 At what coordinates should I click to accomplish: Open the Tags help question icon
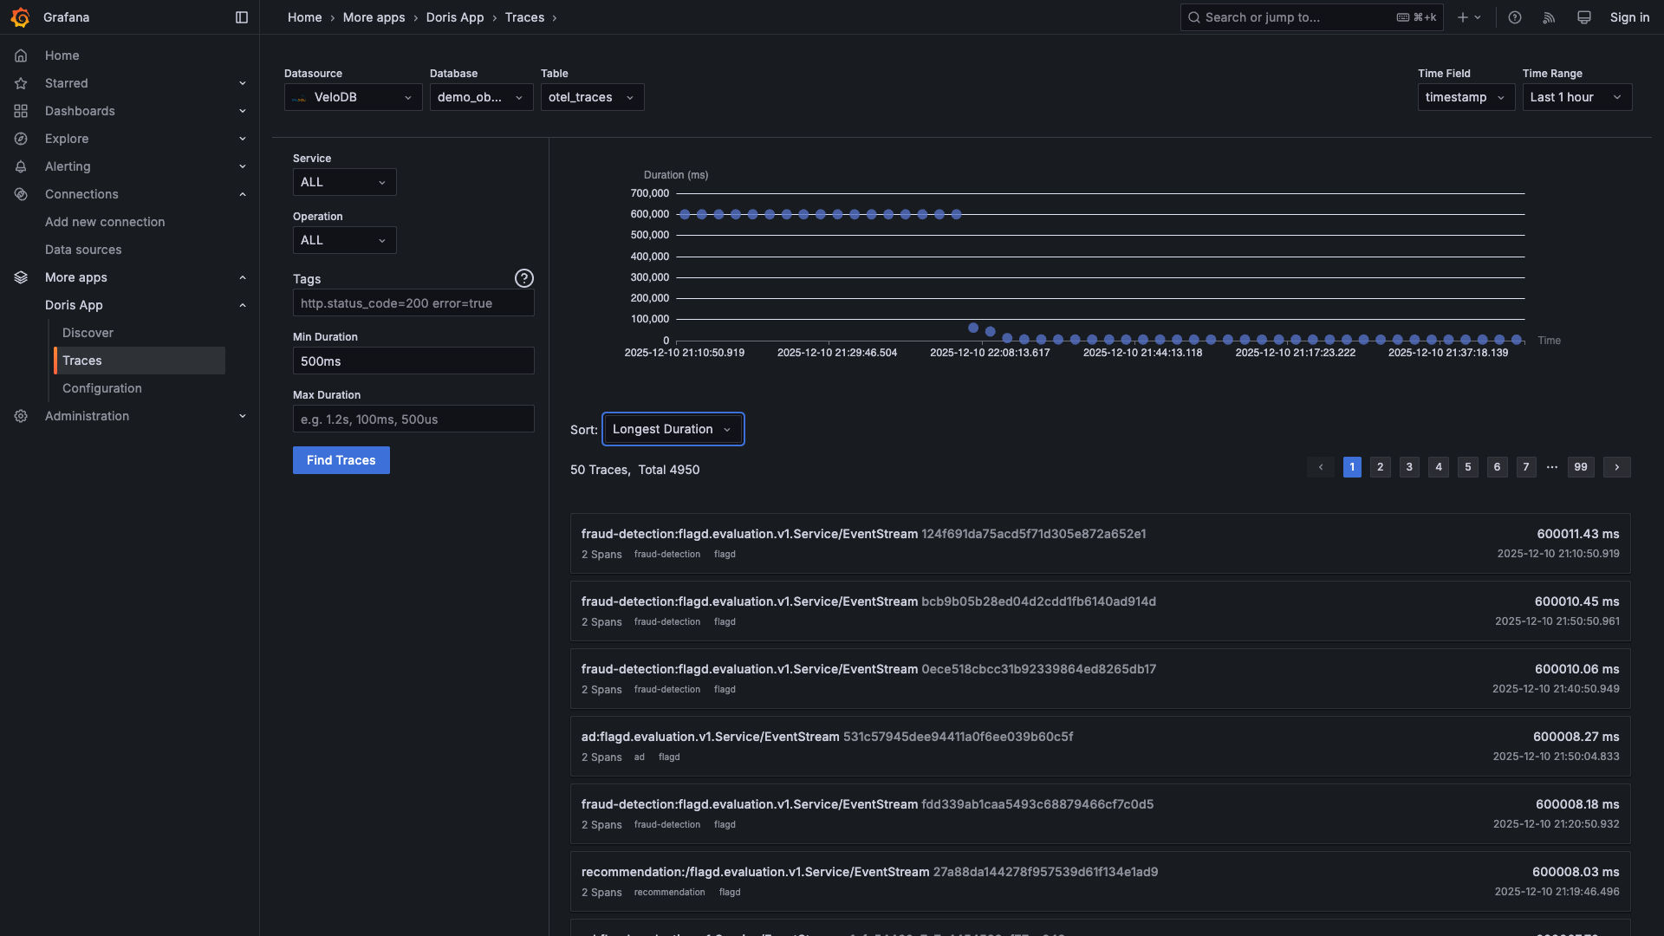[523, 278]
